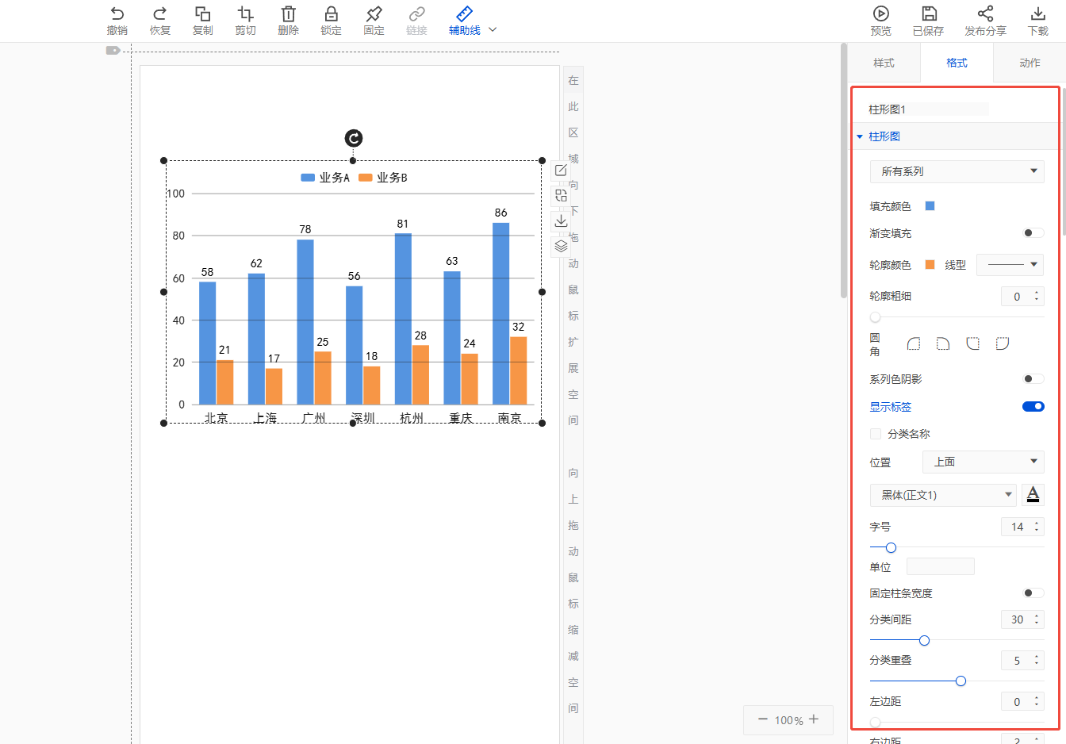Toggle the 固定柱条宽度 switch

point(1033,593)
